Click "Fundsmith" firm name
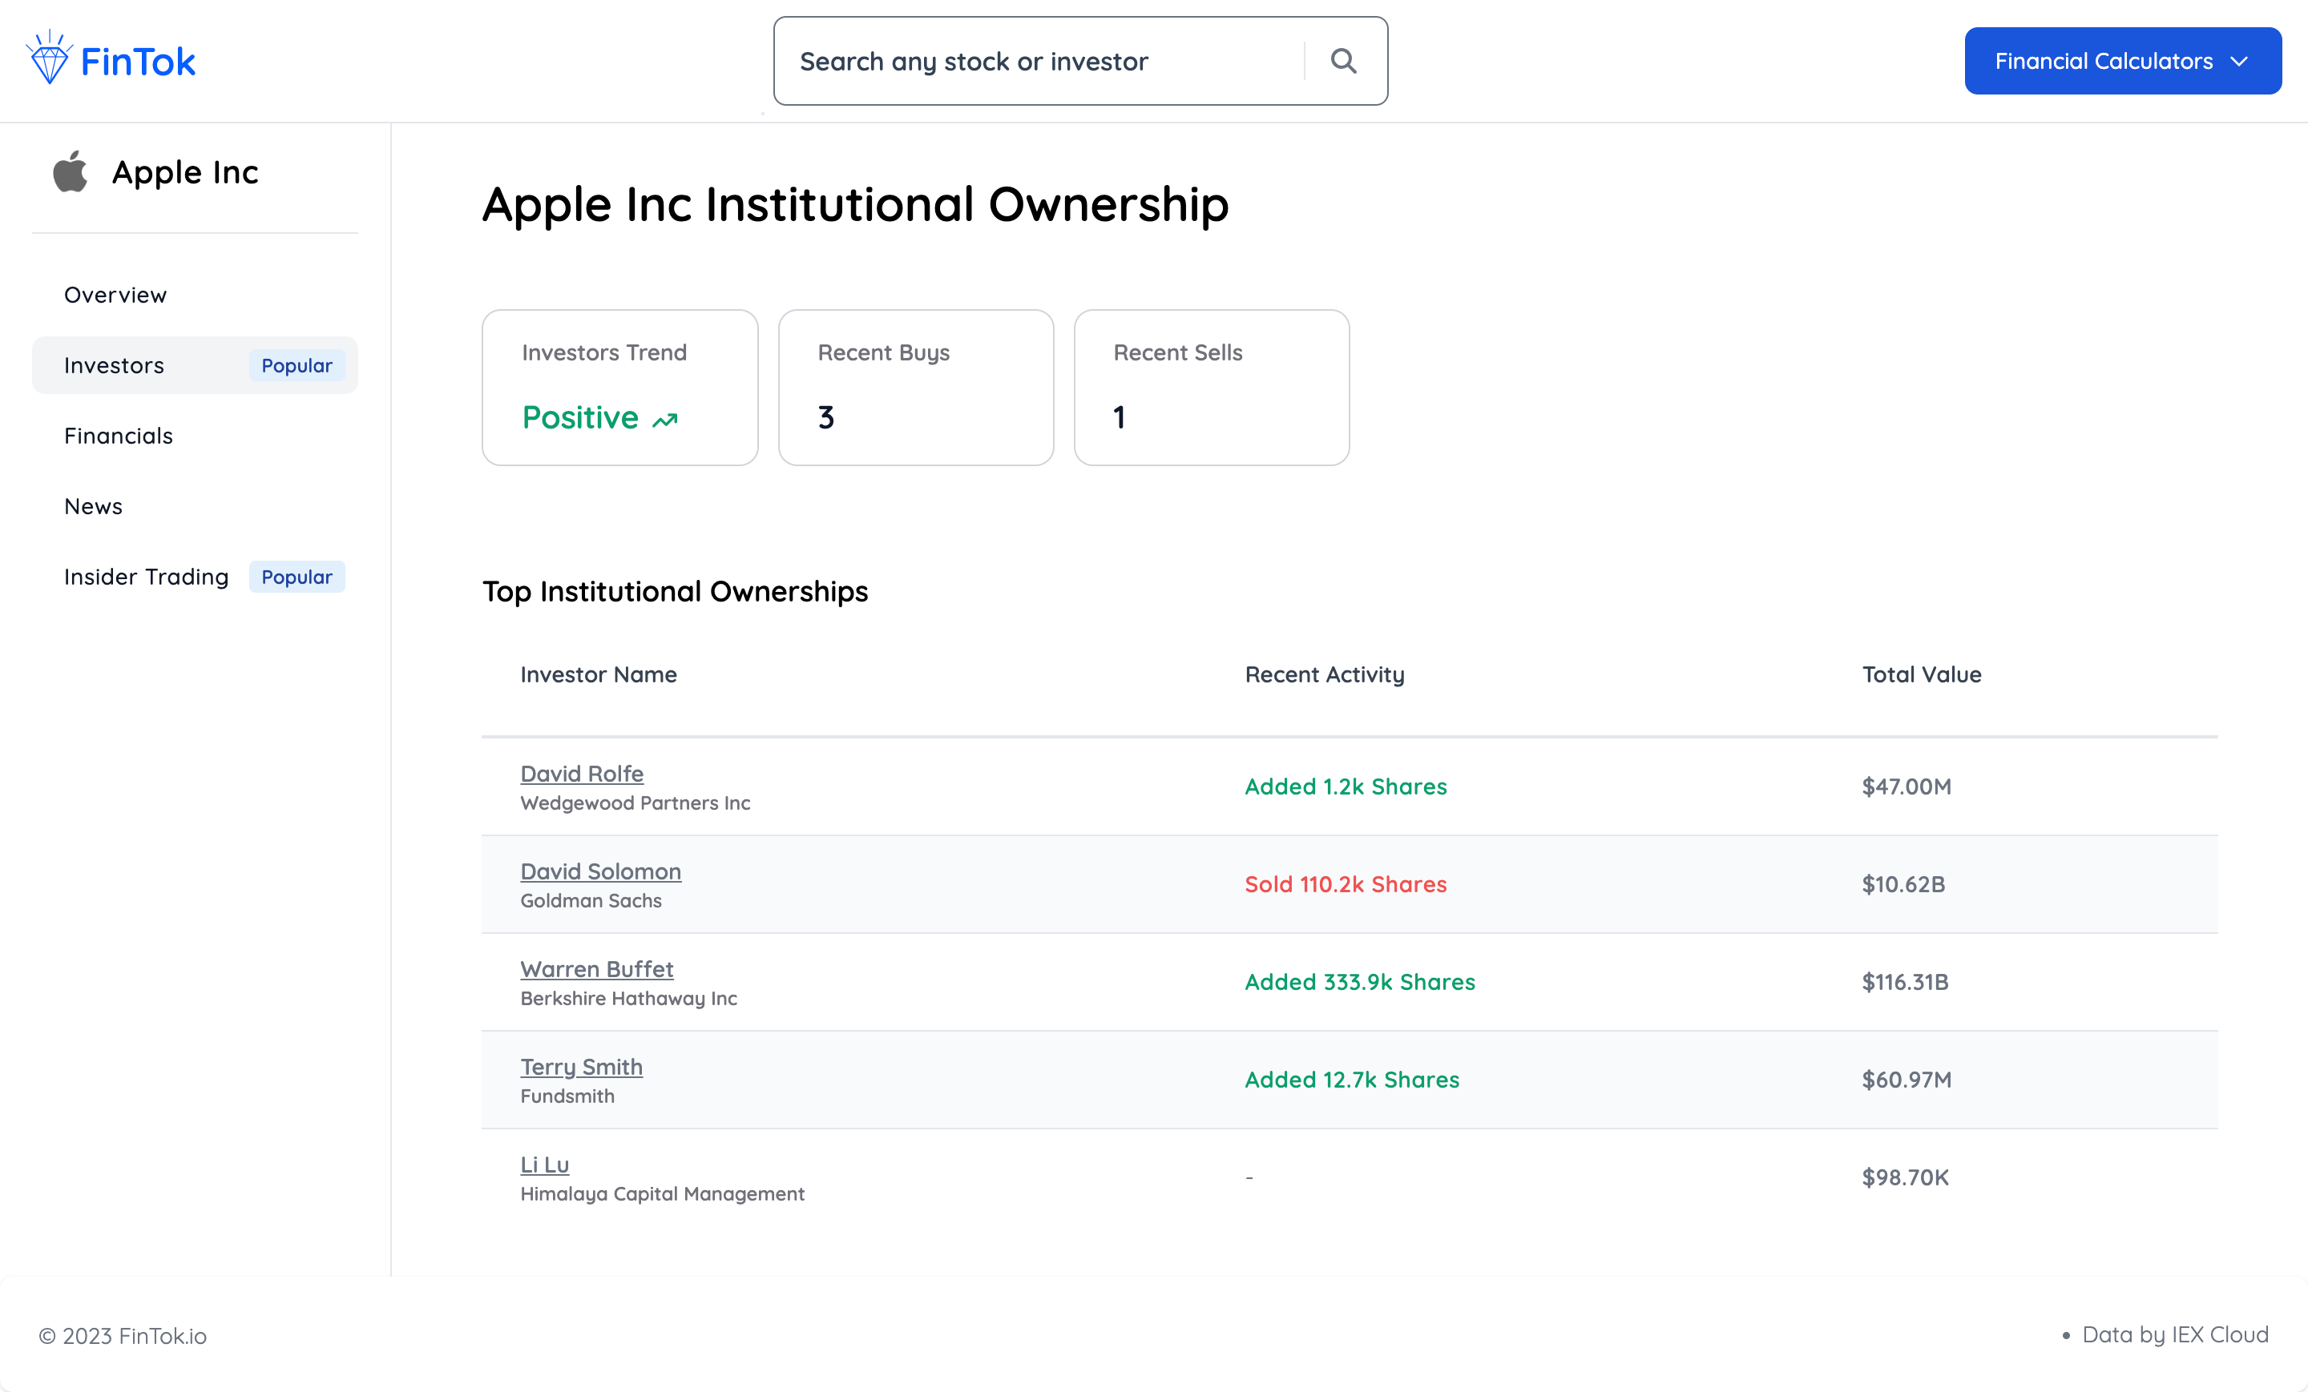Screen dimensions: 2308x1392 [567, 1096]
